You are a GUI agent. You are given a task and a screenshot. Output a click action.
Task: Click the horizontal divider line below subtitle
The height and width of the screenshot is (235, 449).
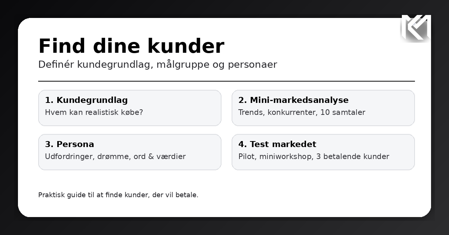pyautogui.click(x=226, y=81)
